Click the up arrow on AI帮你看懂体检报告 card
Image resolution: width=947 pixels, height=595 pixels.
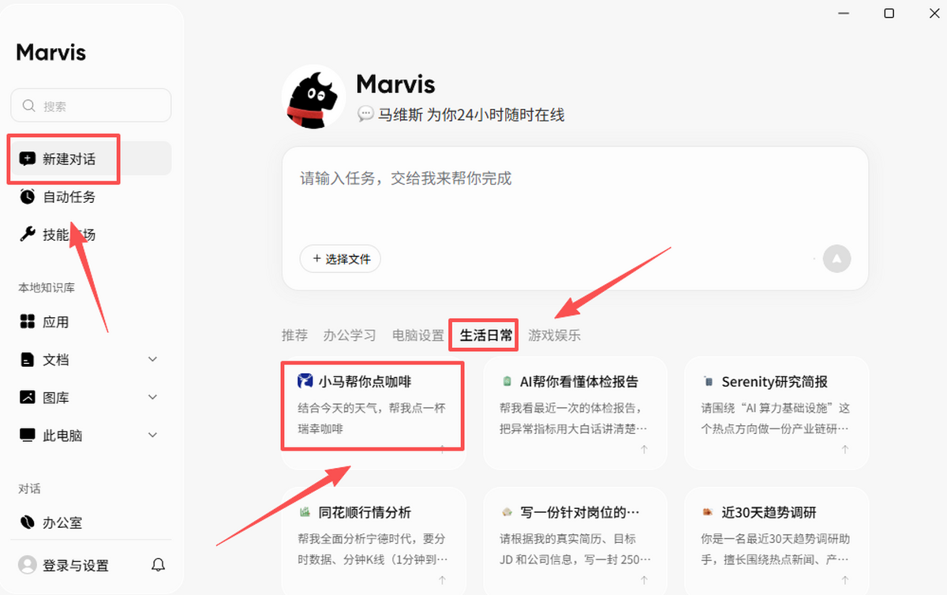pos(644,449)
